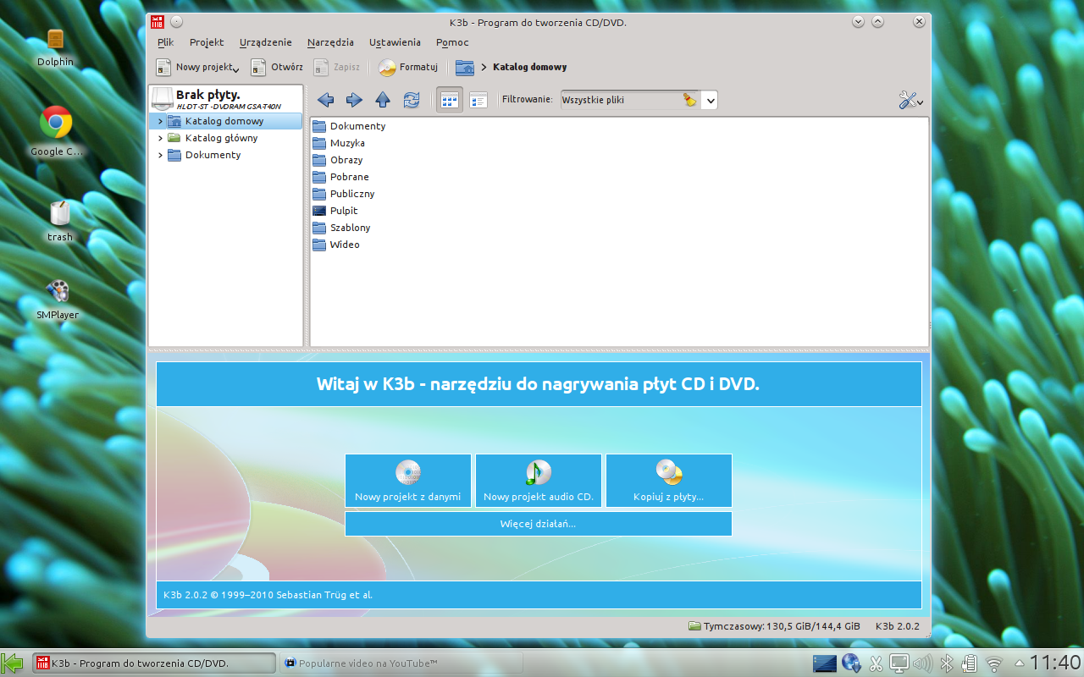
Task: Select the Pulpit folder
Action: pyautogui.click(x=335, y=211)
